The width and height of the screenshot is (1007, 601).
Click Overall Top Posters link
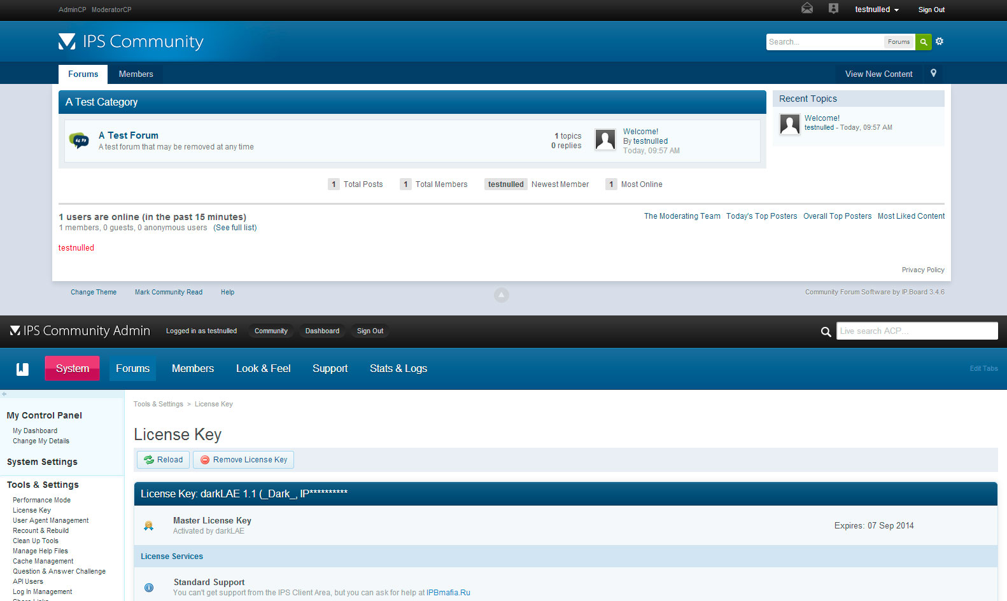(x=837, y=216)
